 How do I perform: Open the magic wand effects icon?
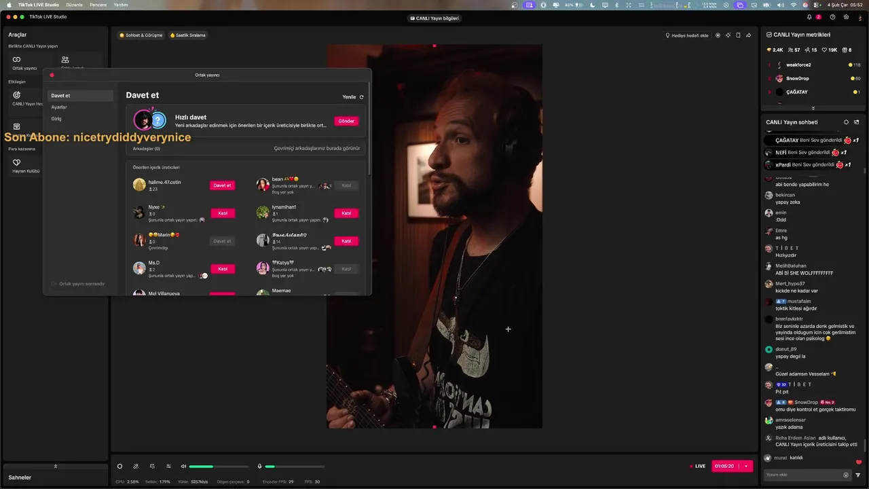(136, 466)
